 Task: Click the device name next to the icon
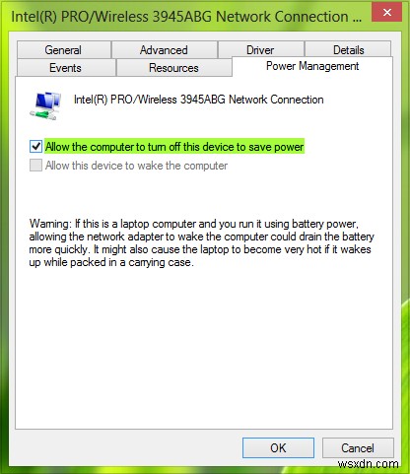tap(199, 100)
